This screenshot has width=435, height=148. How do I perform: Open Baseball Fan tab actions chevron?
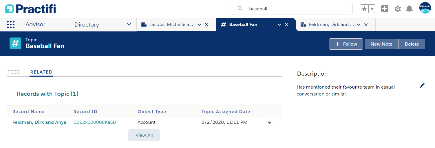pyautogui.click(x=279, y=25)
